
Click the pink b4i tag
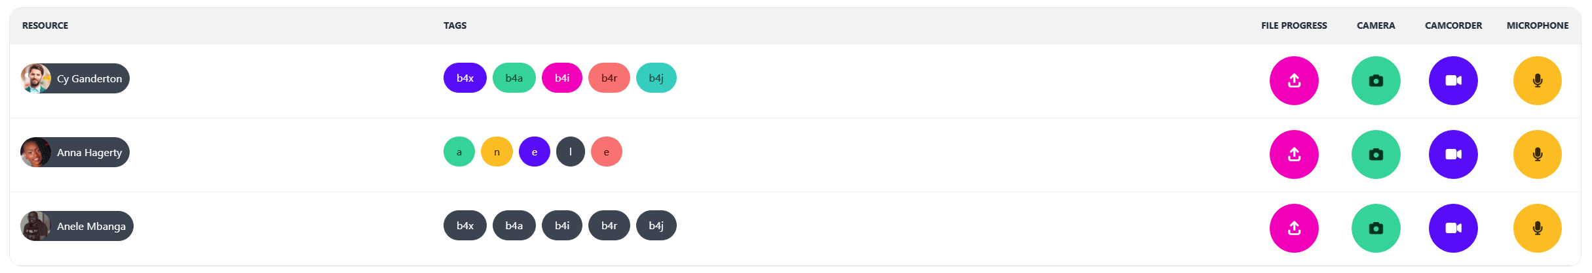pos(561,78)
